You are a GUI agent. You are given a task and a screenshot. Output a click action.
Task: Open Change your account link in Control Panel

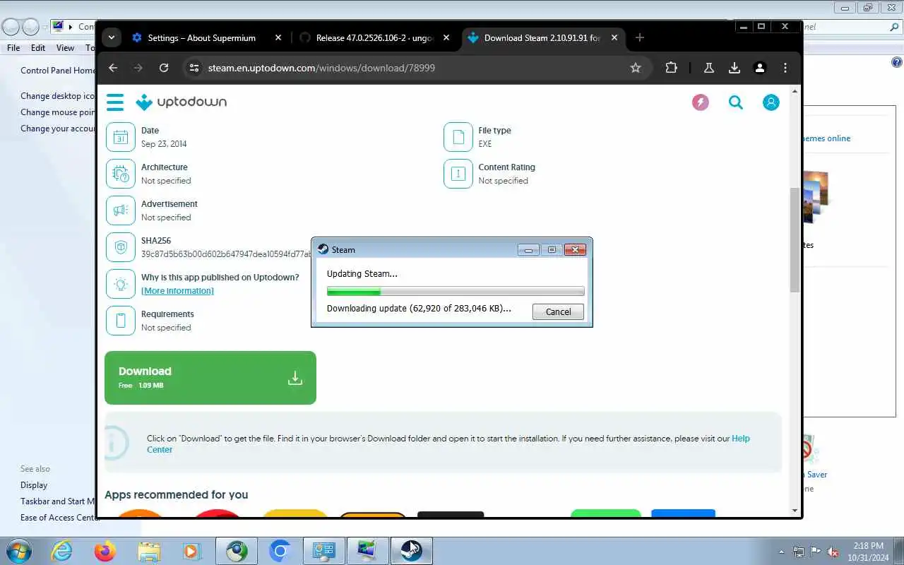click(58, 129)
